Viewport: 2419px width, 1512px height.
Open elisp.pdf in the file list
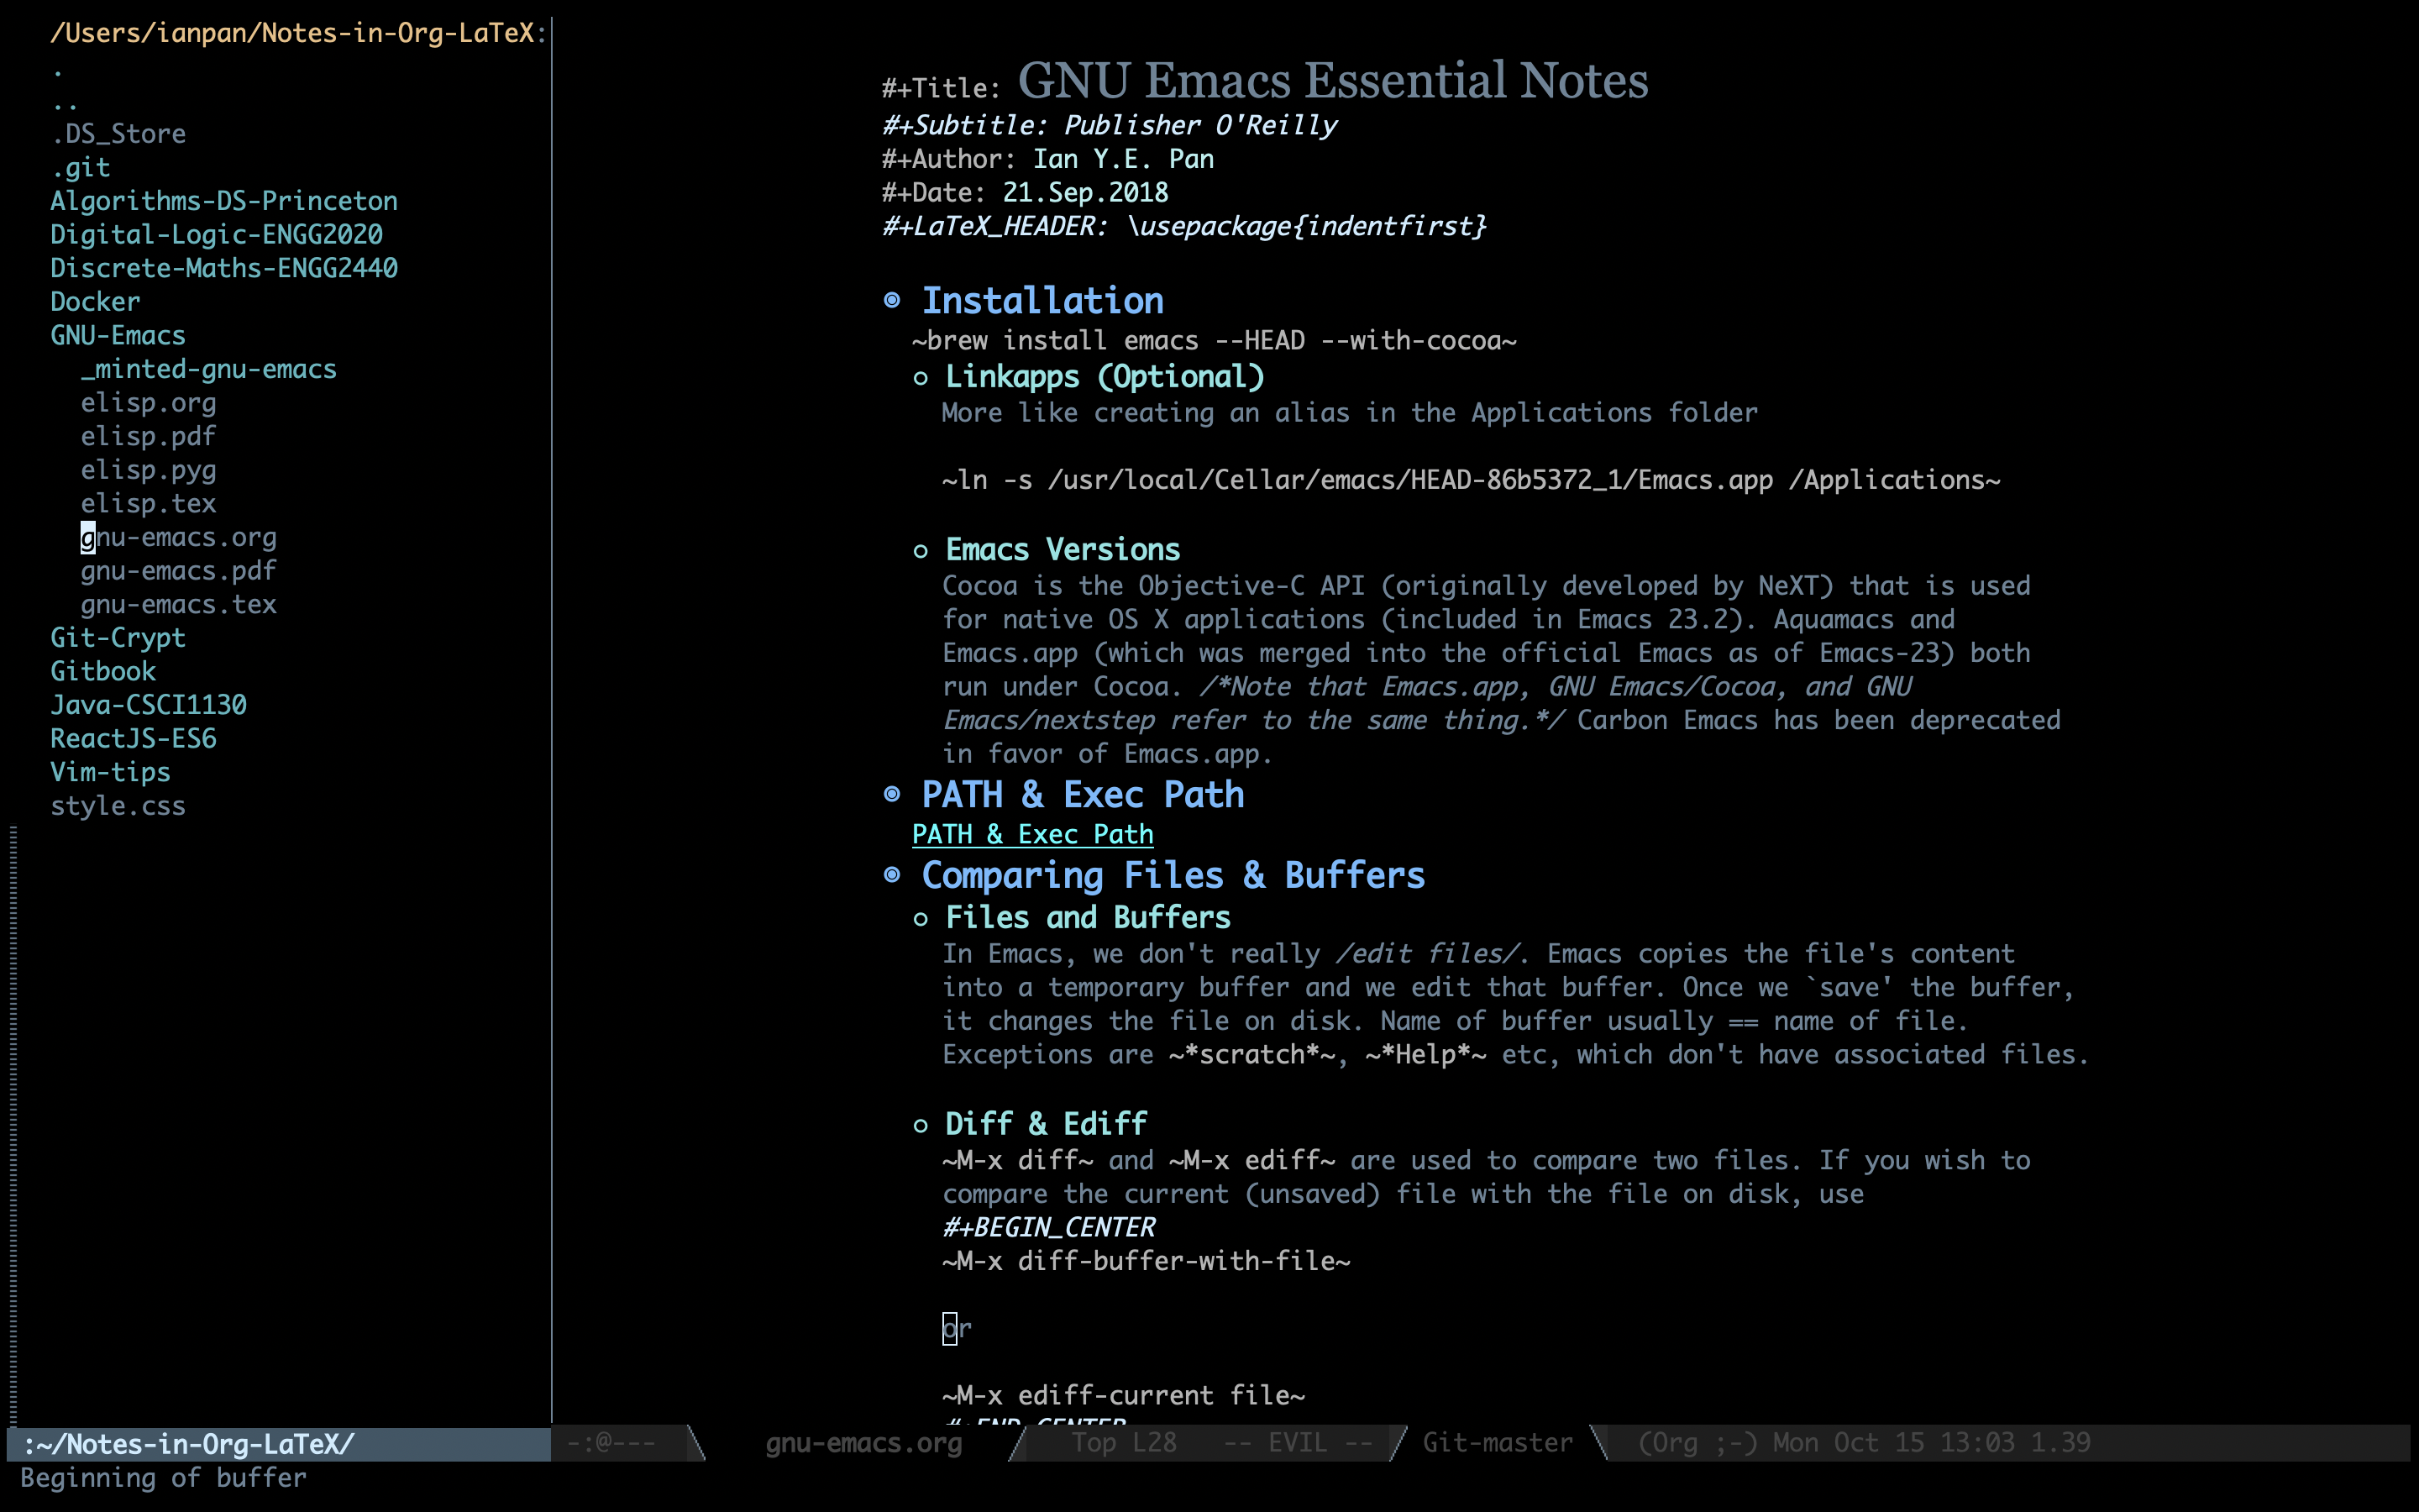tap(148, 436)
